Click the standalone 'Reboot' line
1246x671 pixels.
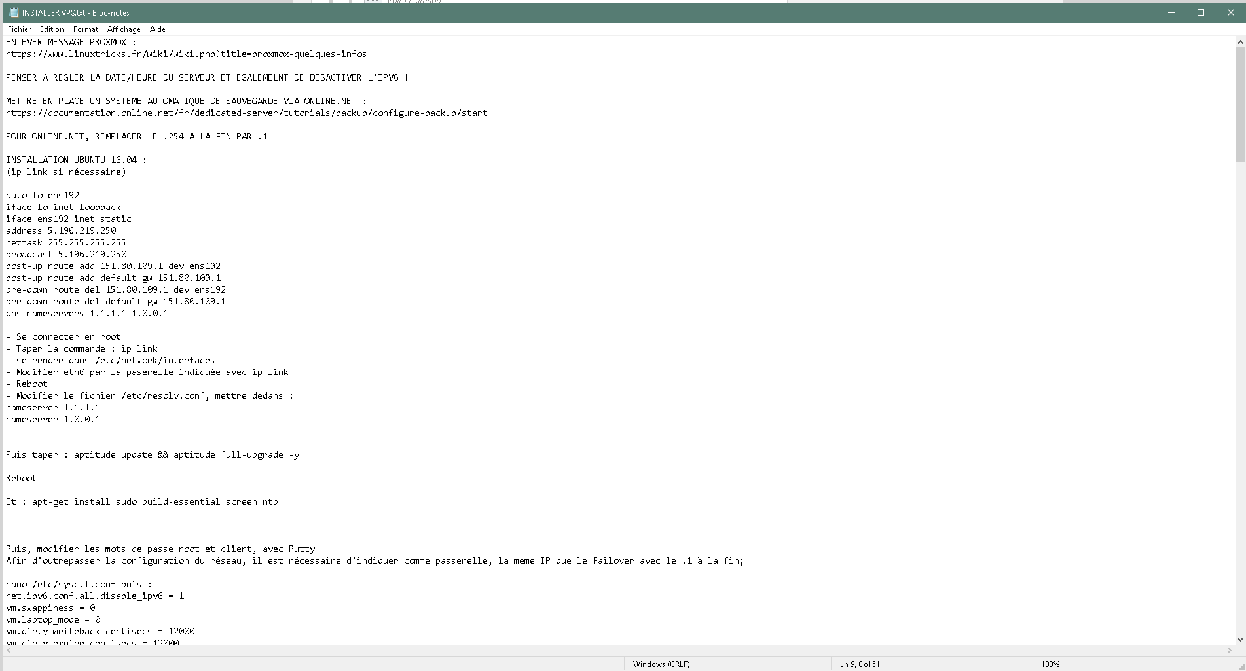click(x=22, y=479)
